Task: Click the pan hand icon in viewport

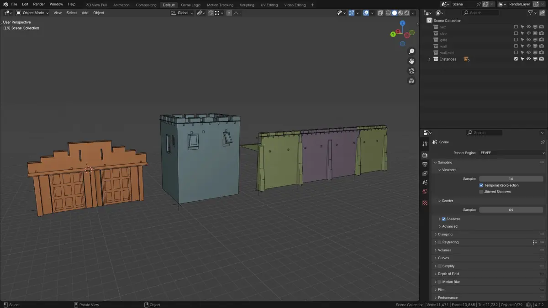Action: pos(411,61)
